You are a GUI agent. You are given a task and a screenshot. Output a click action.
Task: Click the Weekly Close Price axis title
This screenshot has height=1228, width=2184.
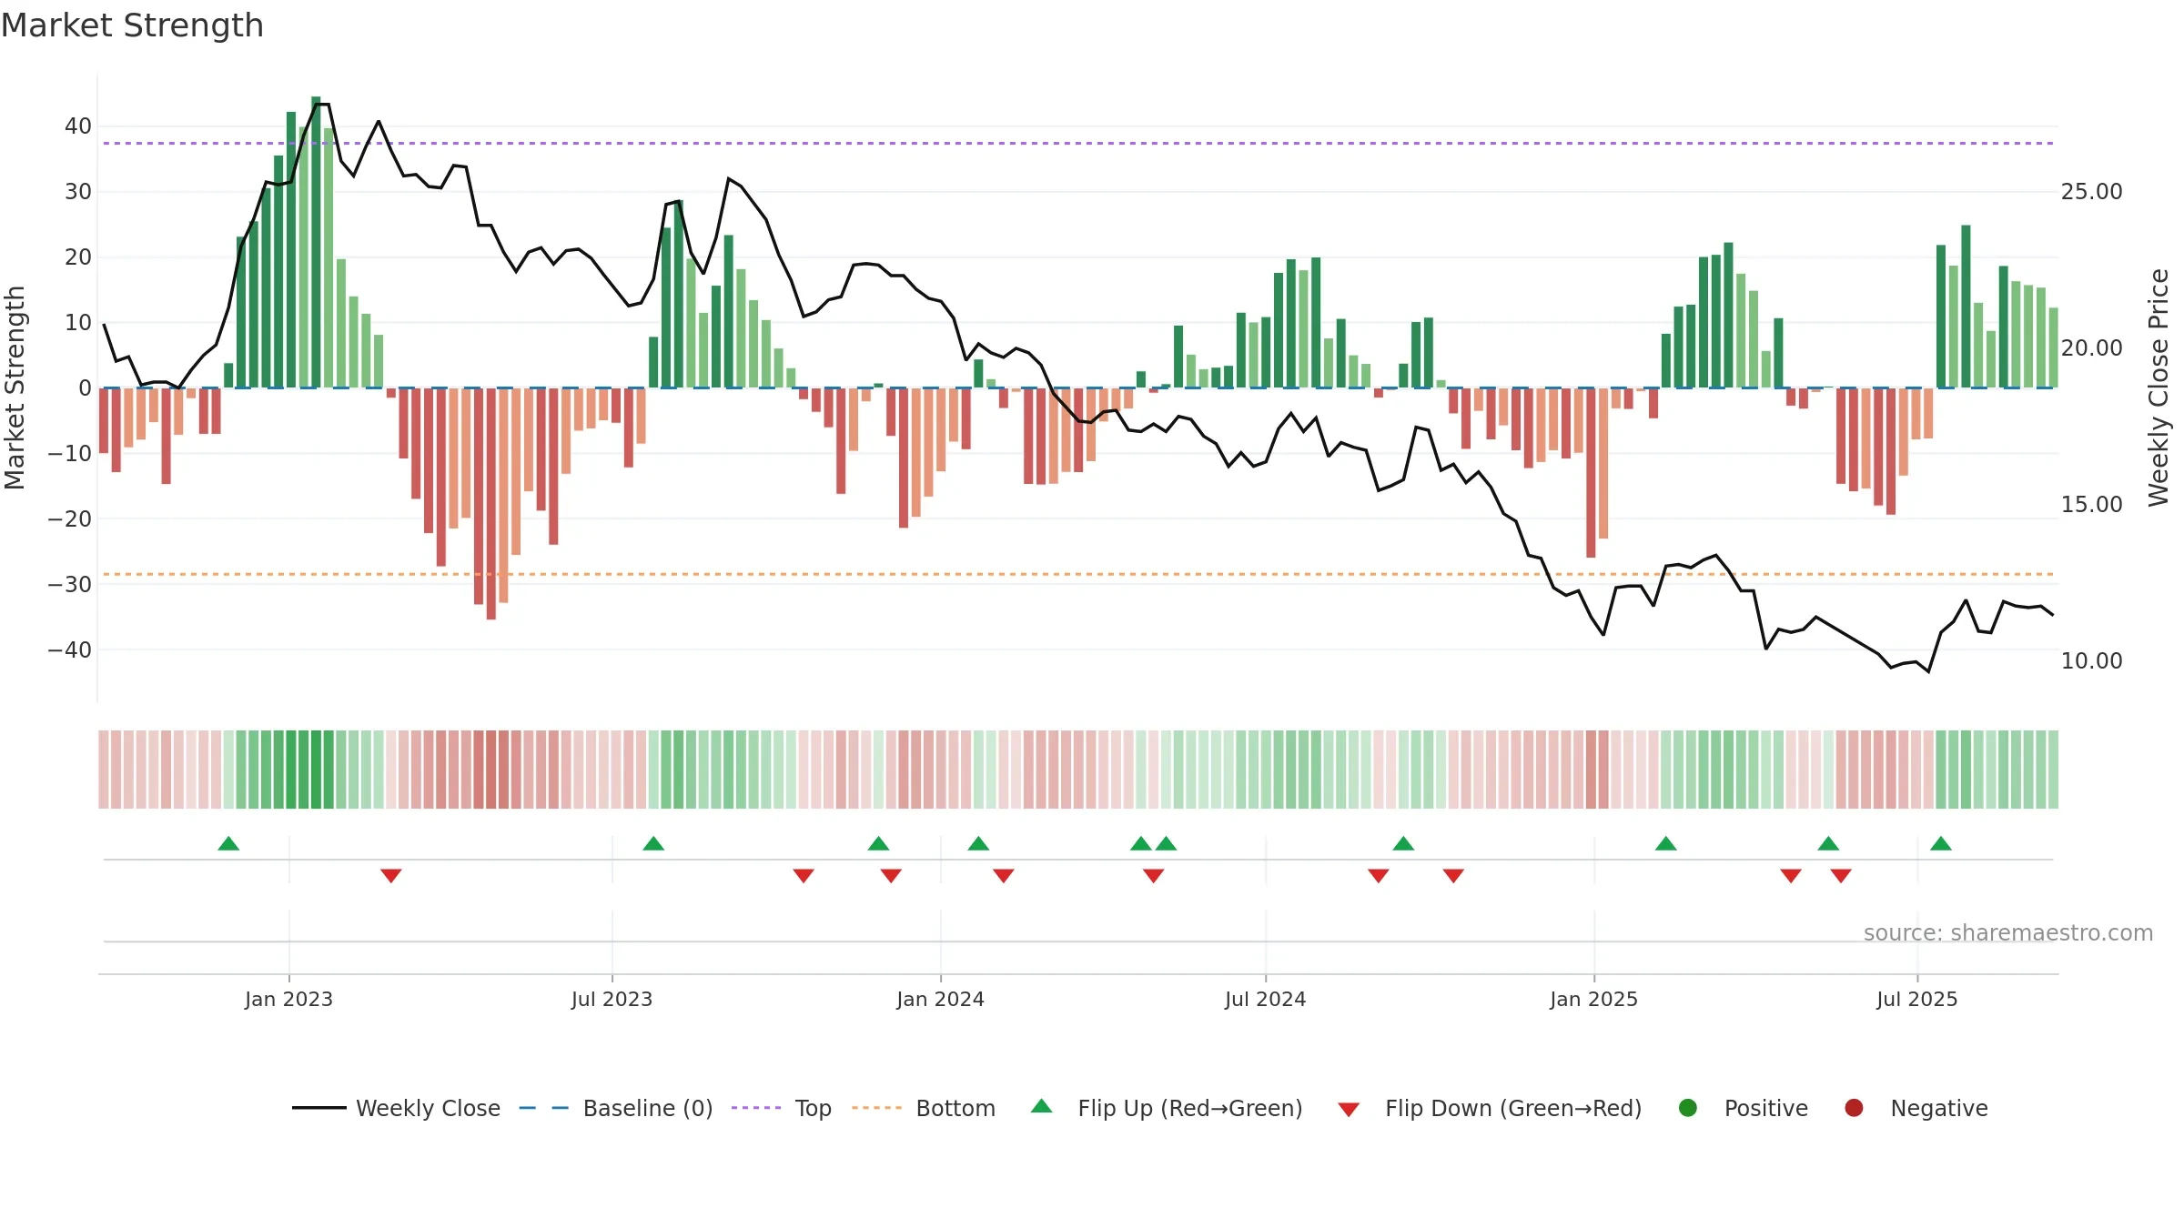point(2159,388)
